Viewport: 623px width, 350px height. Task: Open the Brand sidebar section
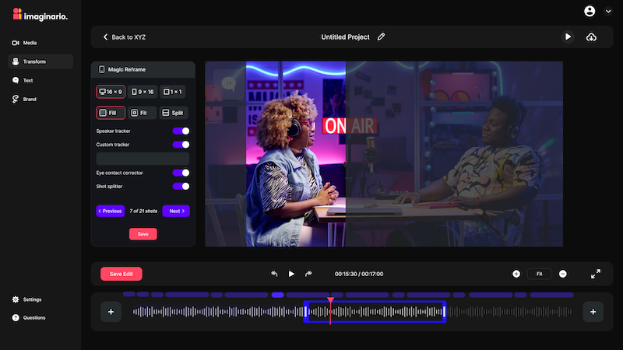pos(24,100)
